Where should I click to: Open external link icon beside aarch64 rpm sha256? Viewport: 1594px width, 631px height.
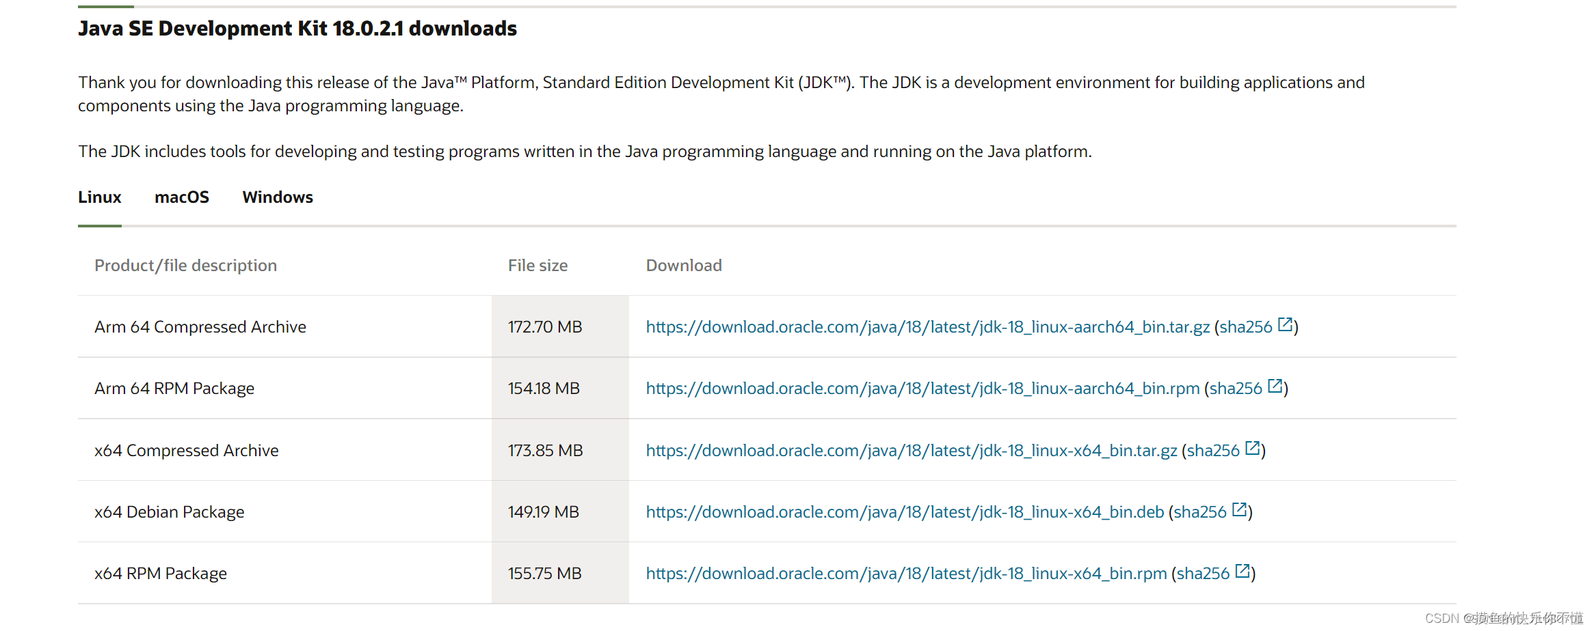click(x=1275, y=387)
